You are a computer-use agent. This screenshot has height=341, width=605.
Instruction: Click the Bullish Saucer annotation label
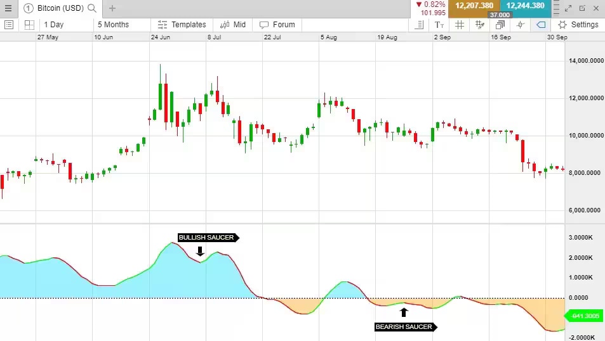(x=206, y=238)
